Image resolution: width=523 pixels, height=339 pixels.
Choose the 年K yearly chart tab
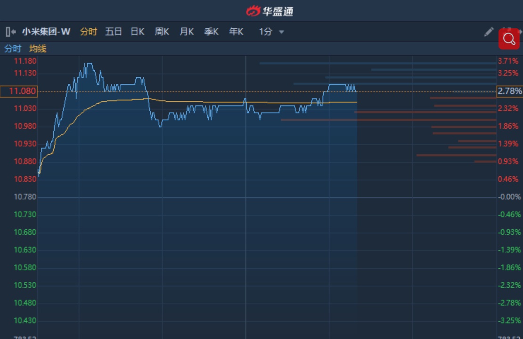tap(236, 32)
